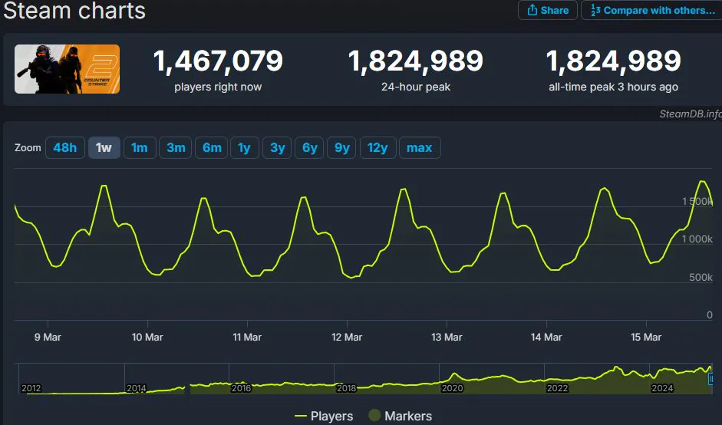This screenshot has height=425, width=722.
Task: Click the 15 Mar axis label
Action: pyautogui.click(x=646, y=337)
